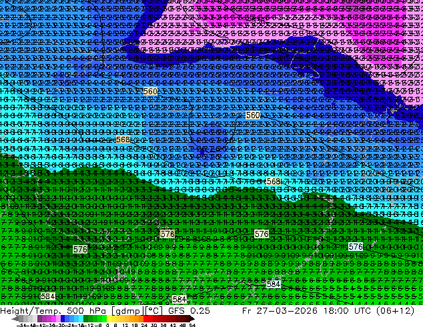Select the dark purple swatch in the scale
This screenshot has width=423, height=327.
pyautogui.click(x=39, y=319)
